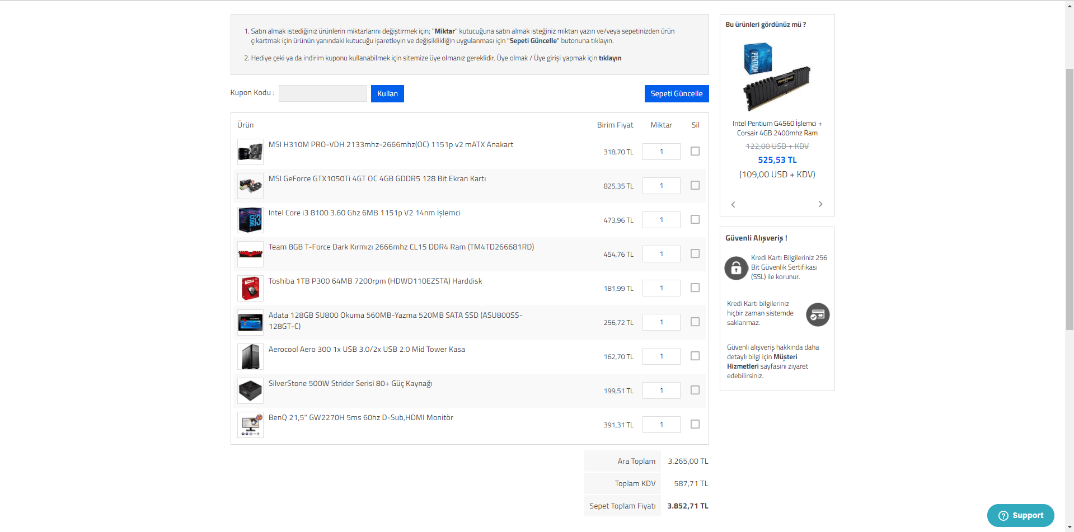1074x532 pixels.
Task: Click the Ara Toplam value 3.265,00 TL
Action: (688, 462)
